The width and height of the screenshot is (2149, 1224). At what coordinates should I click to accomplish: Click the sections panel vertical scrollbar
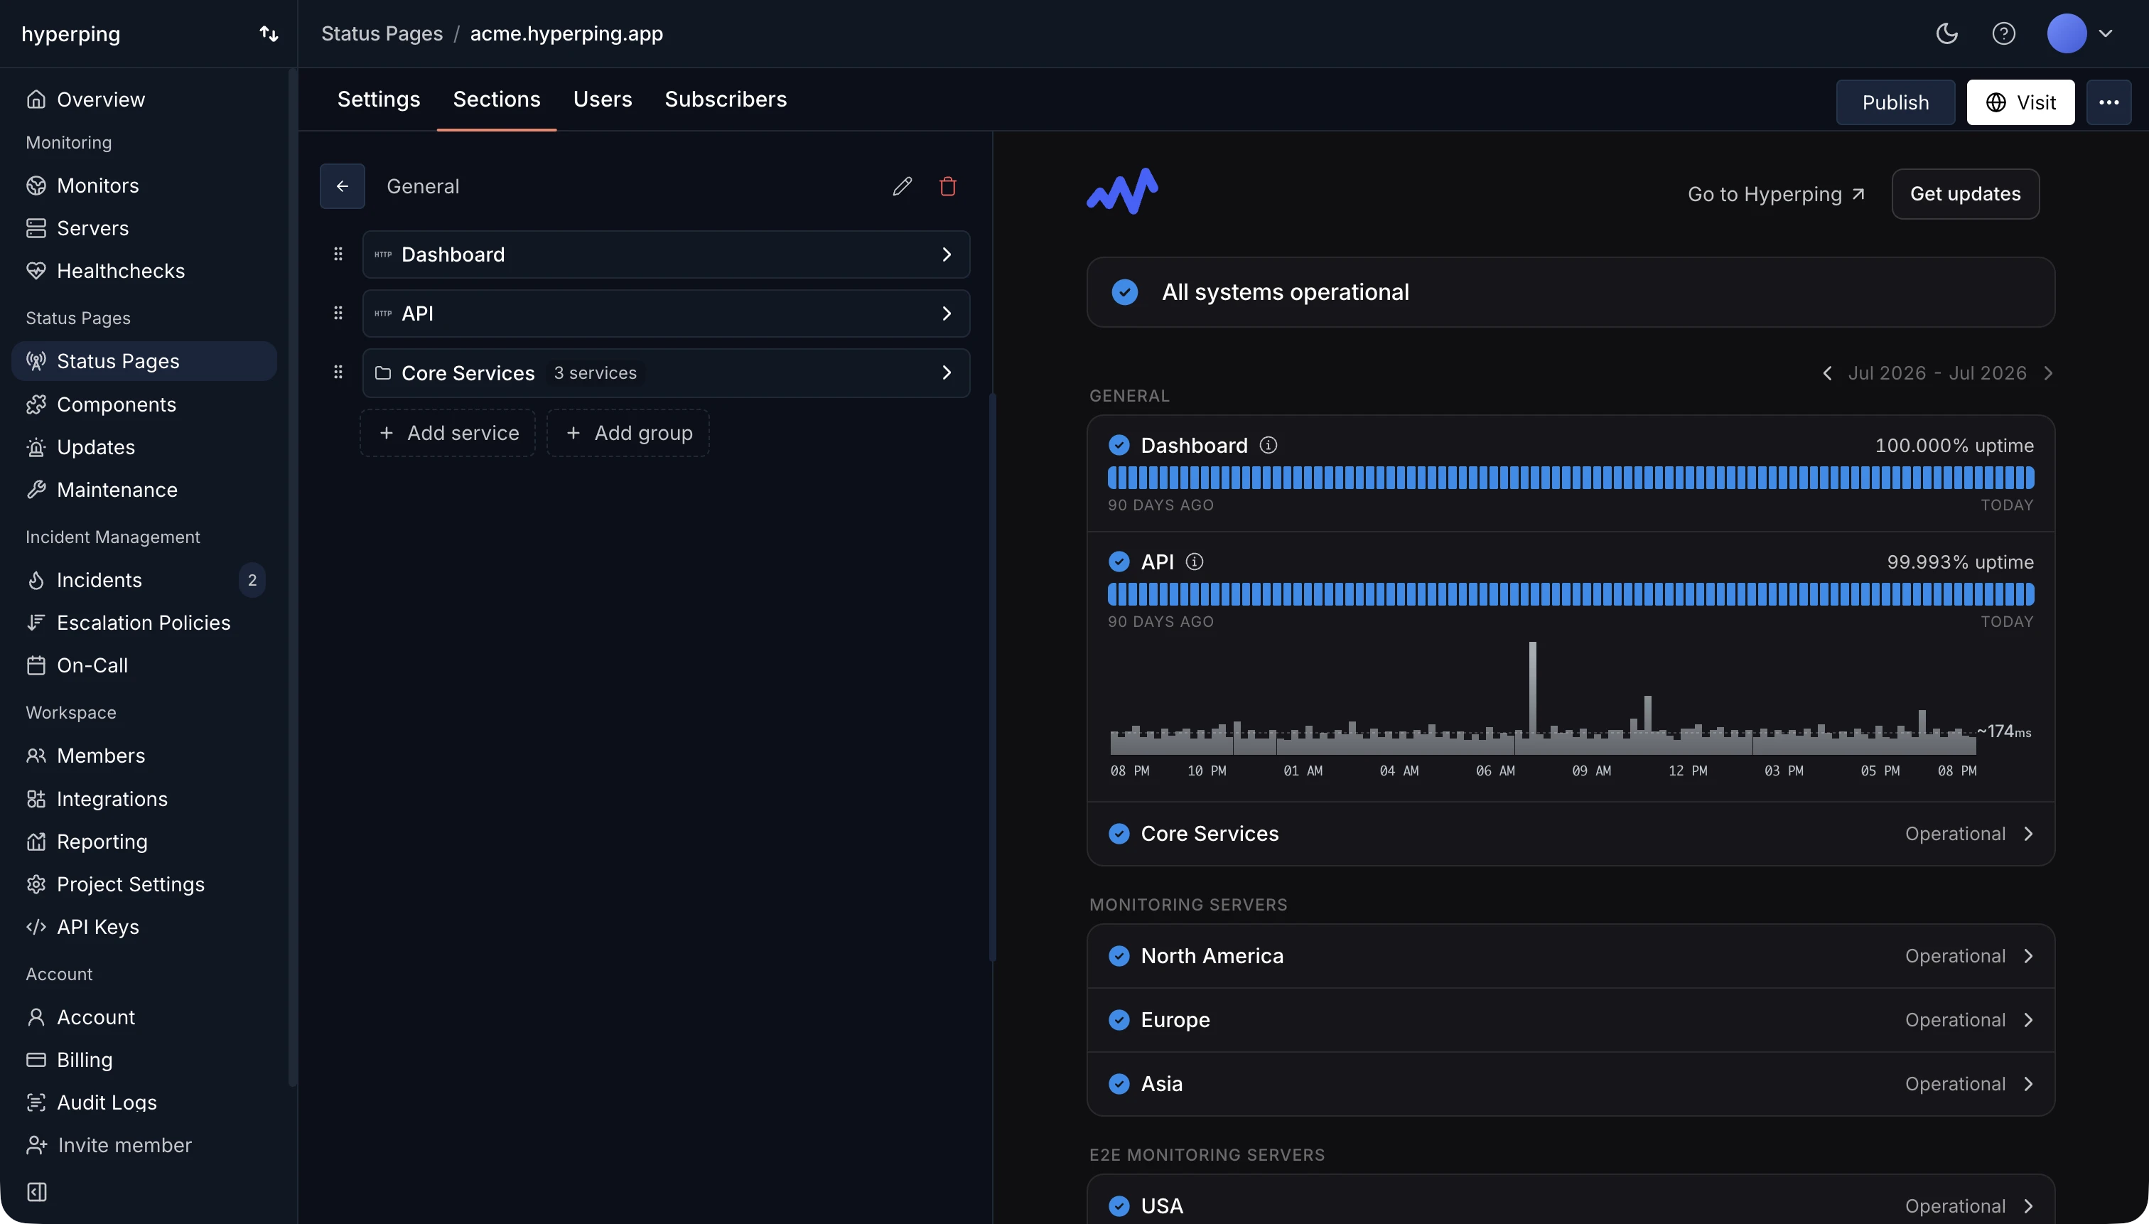992,677
